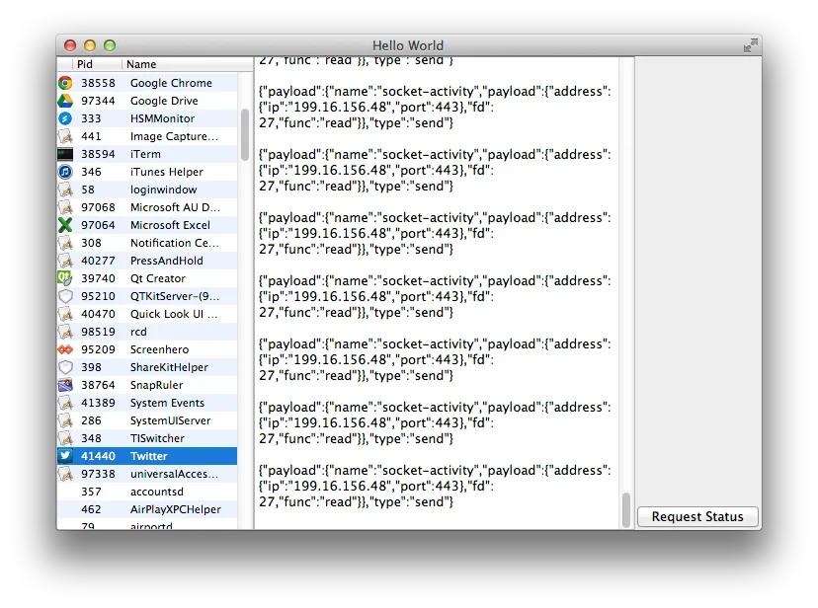Click the SystemUIServer app icon
Screen dimensions: 818x608
point(65,420)
